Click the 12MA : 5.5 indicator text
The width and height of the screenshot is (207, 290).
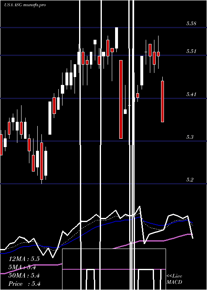click(24, 259)
